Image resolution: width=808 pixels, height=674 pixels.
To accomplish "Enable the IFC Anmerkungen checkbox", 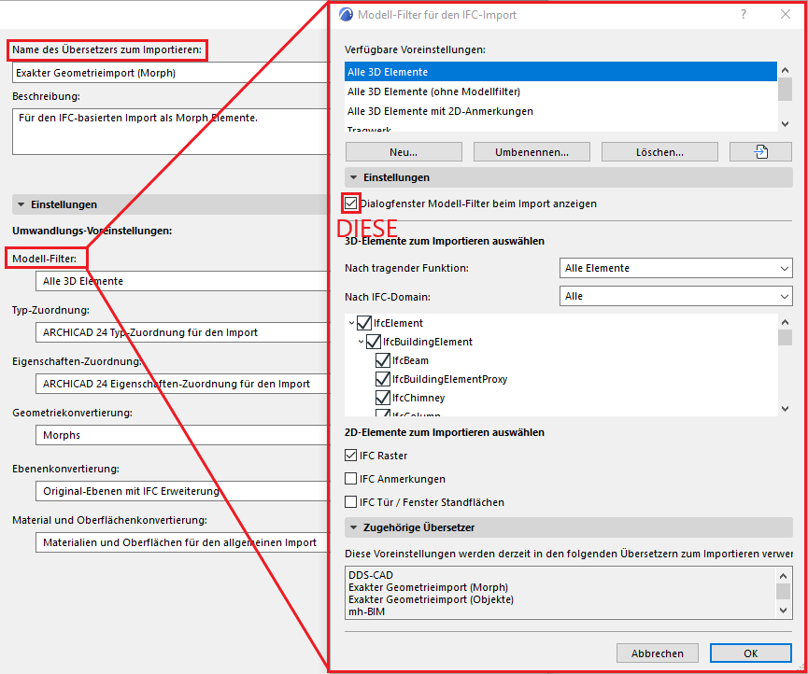I will pyautogui.click(x=351, y=479).
